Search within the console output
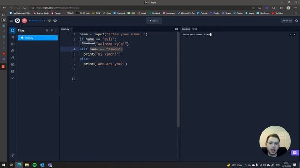 pyautogui.click(x=291, y=35)
